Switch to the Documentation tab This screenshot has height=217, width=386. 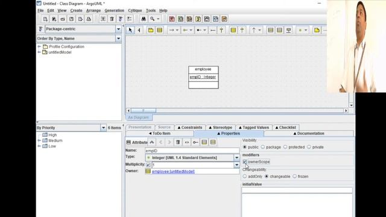pos(308,133)
